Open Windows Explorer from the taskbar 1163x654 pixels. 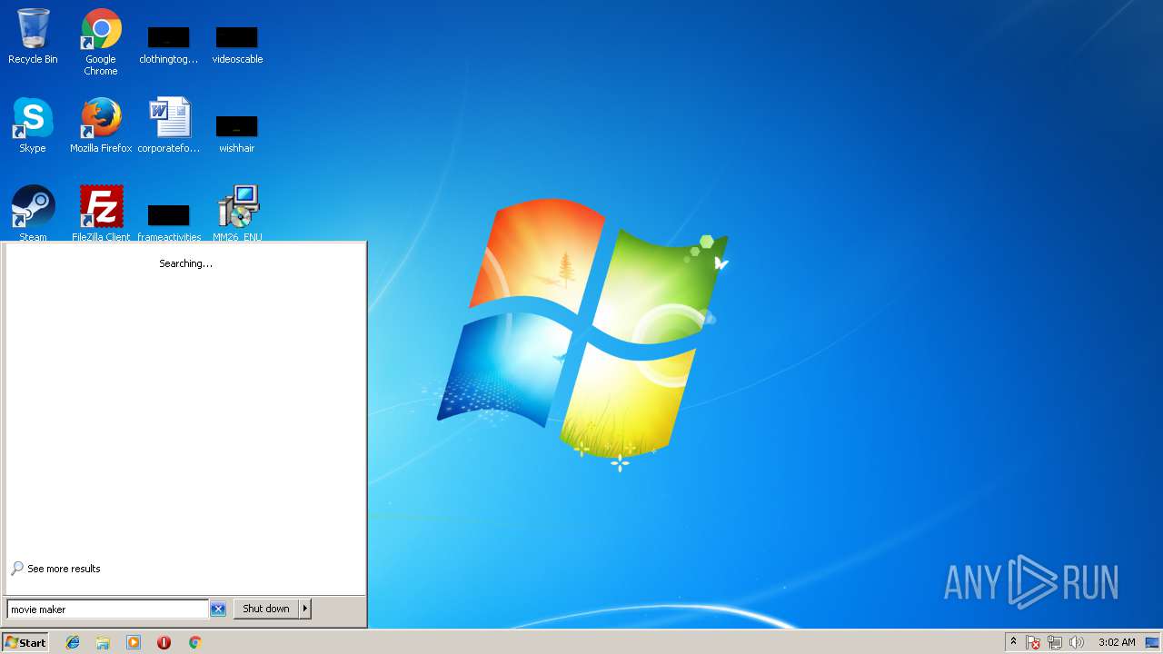pos(103,642)
